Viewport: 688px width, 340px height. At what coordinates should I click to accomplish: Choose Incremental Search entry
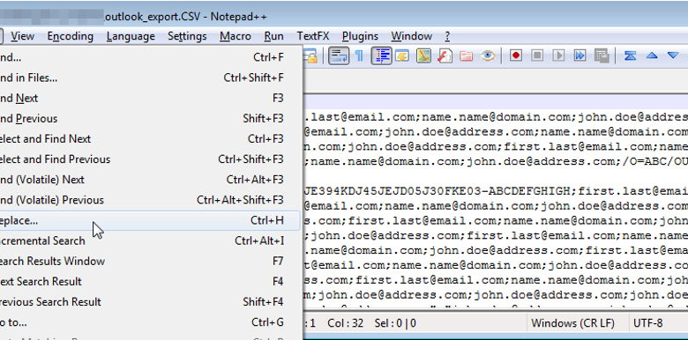click(149, 240)
